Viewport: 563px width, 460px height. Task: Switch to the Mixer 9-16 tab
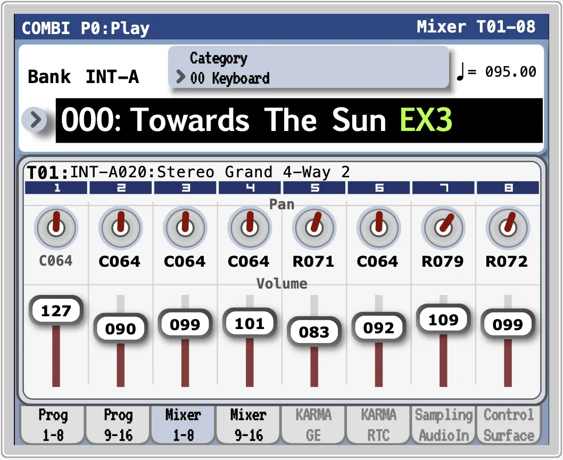(x=247, y=424)
